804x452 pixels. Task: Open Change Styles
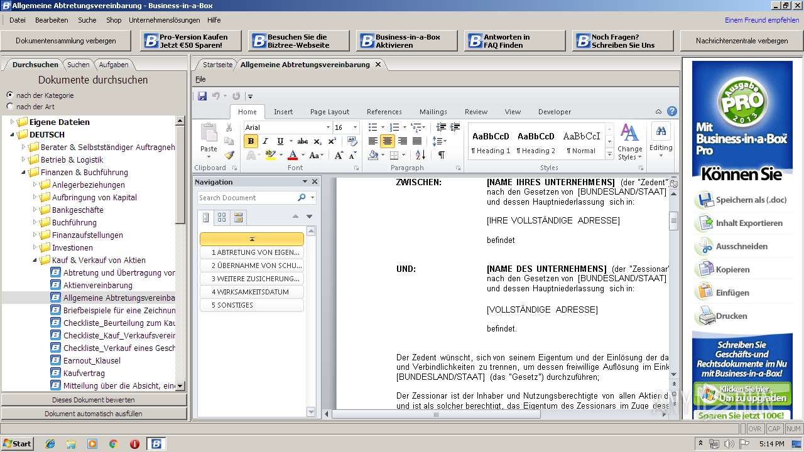pos(629,141)
